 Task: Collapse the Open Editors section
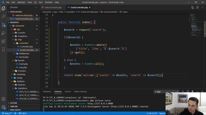coord(9,12)
